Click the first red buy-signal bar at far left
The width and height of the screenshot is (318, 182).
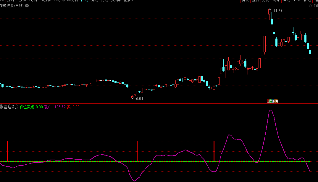tap(7, 151)
